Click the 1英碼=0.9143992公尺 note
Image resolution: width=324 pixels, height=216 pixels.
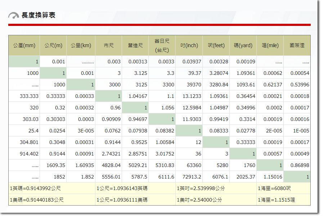[35, 188]
